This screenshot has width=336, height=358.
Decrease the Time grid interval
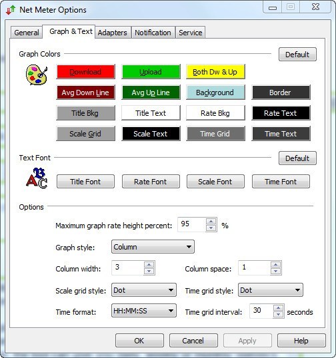click(x=279, y=315)
